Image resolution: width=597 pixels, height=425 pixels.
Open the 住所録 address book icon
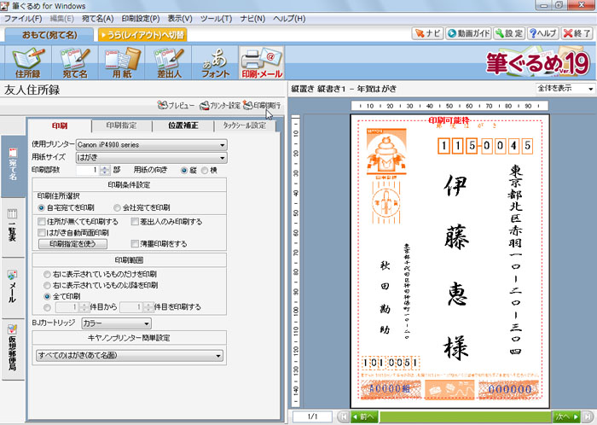coord(27,63)
